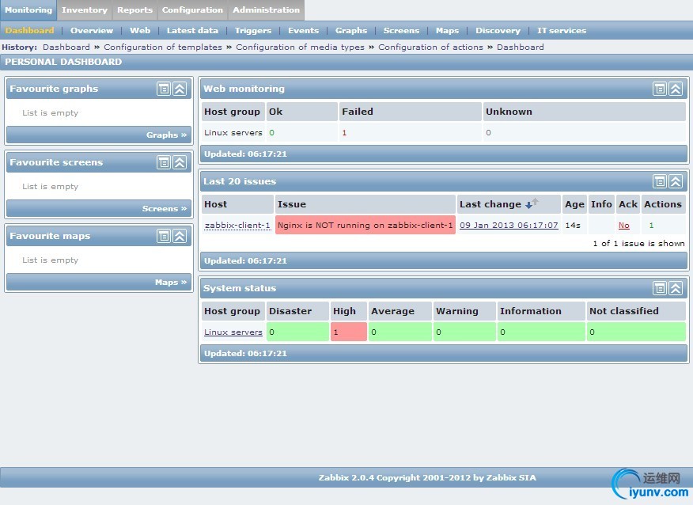Open Linux servers link in System status

tap(233, 332)
